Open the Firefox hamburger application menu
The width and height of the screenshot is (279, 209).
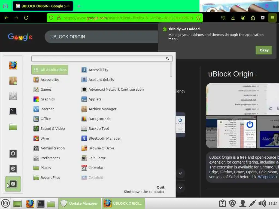click(272, 18)
